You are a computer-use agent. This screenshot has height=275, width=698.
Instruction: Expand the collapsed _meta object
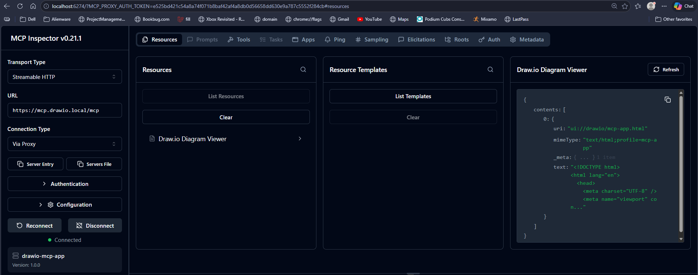[x=584, y=158]
